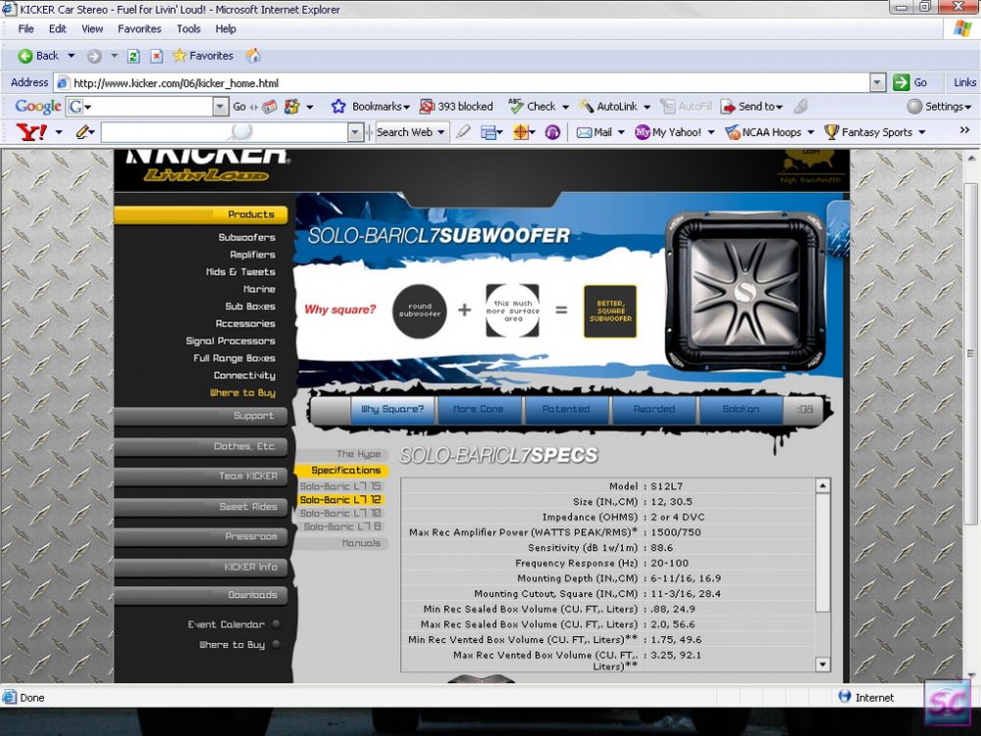Image resolution: width=981 pixels, height=736 pixels.
Task: Open the Favorites menu
Action: [x=139, y=28]
